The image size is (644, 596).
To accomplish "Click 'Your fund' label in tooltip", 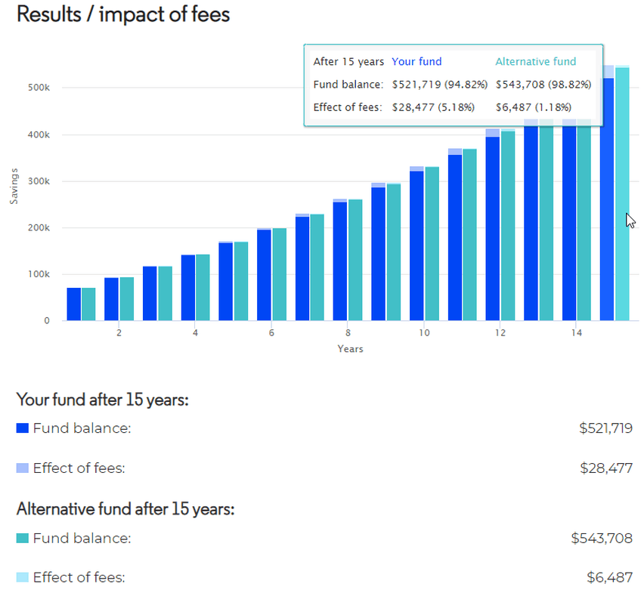I will point(416,62).
